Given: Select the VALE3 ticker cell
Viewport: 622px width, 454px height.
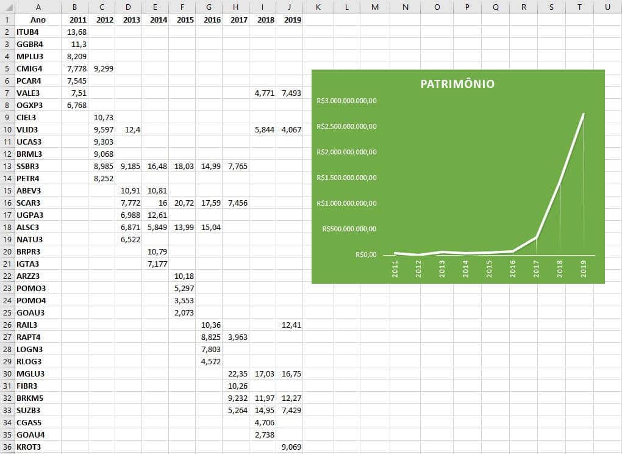Looking at the screenshot, I should 38,93.
